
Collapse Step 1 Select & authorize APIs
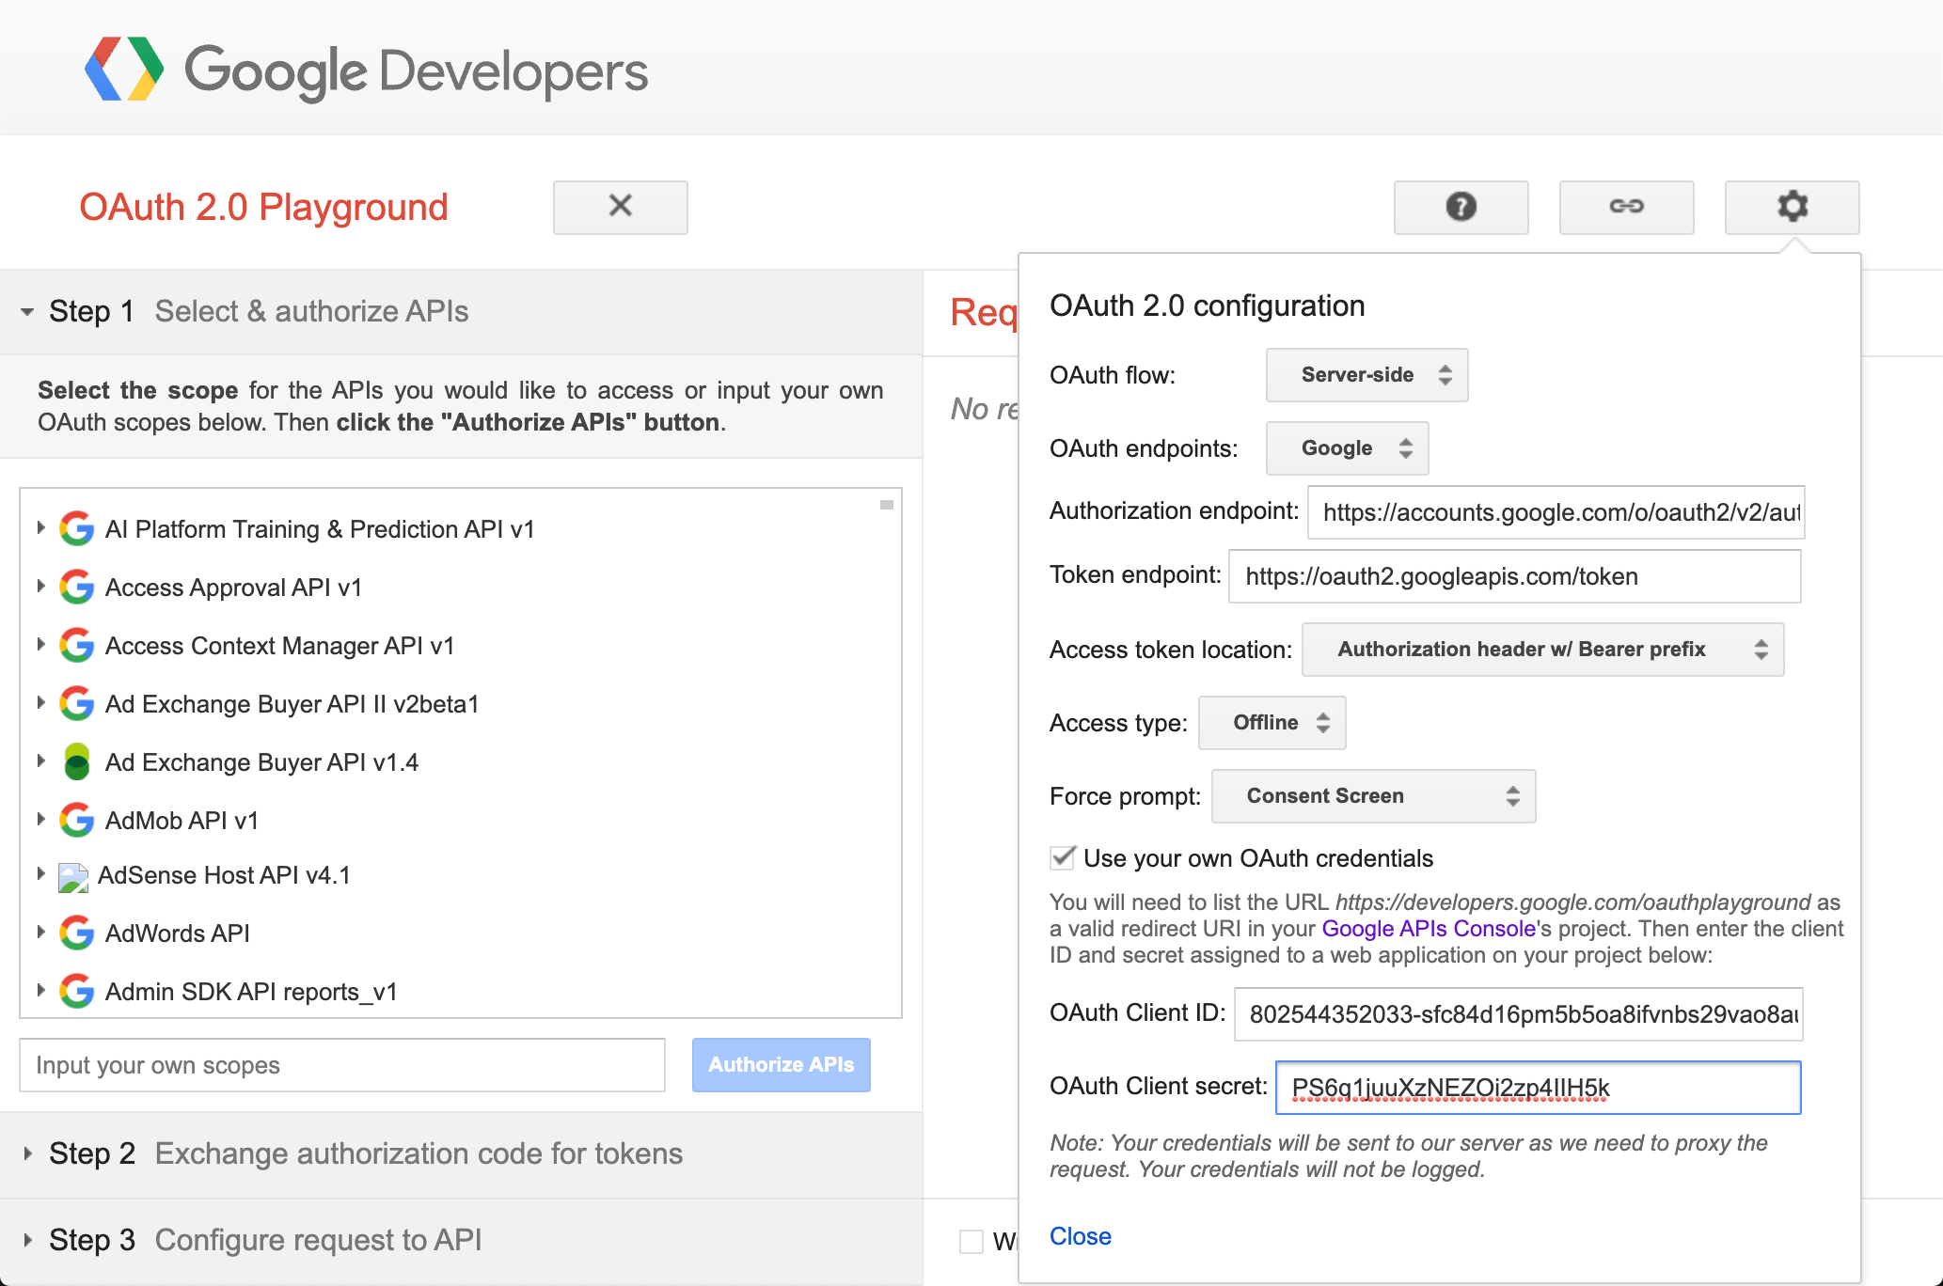pyautogui.click(x=461, y=312)
